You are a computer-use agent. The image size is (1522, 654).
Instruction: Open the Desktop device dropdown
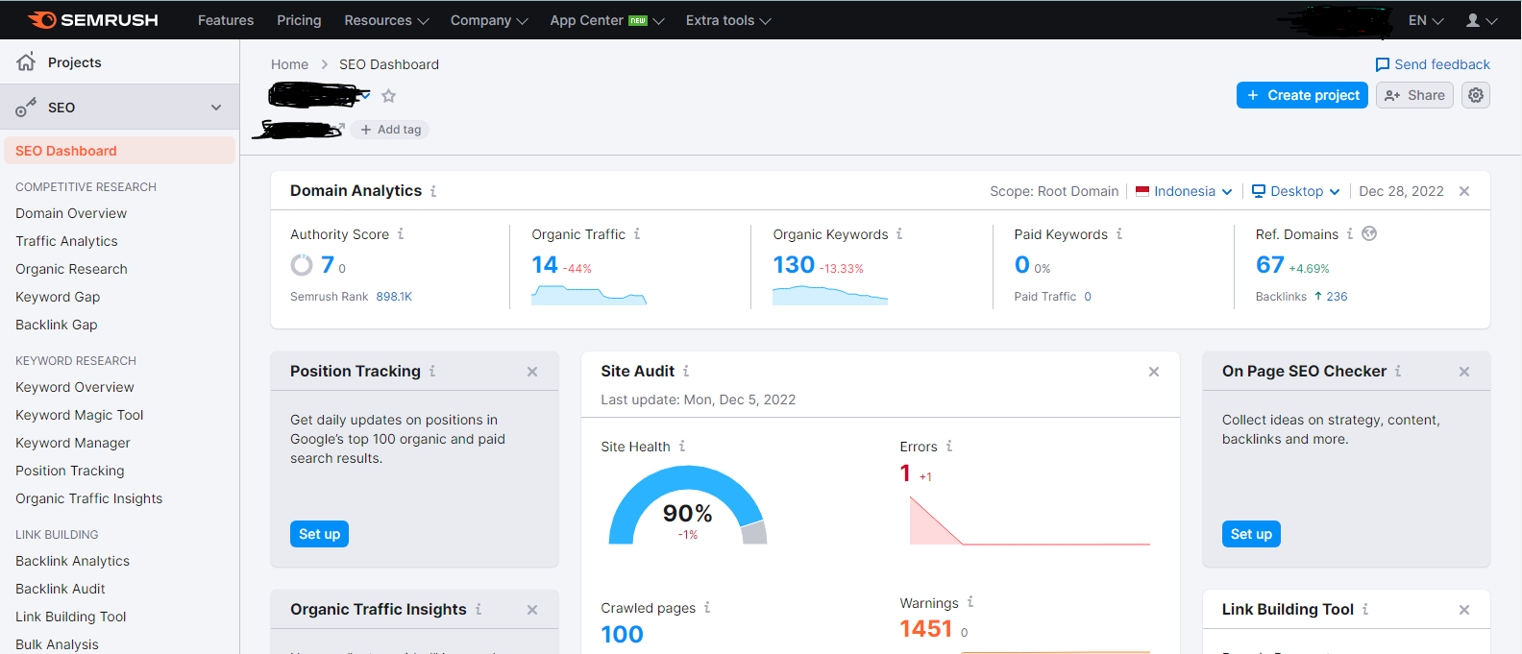(x=1295, y=192)
